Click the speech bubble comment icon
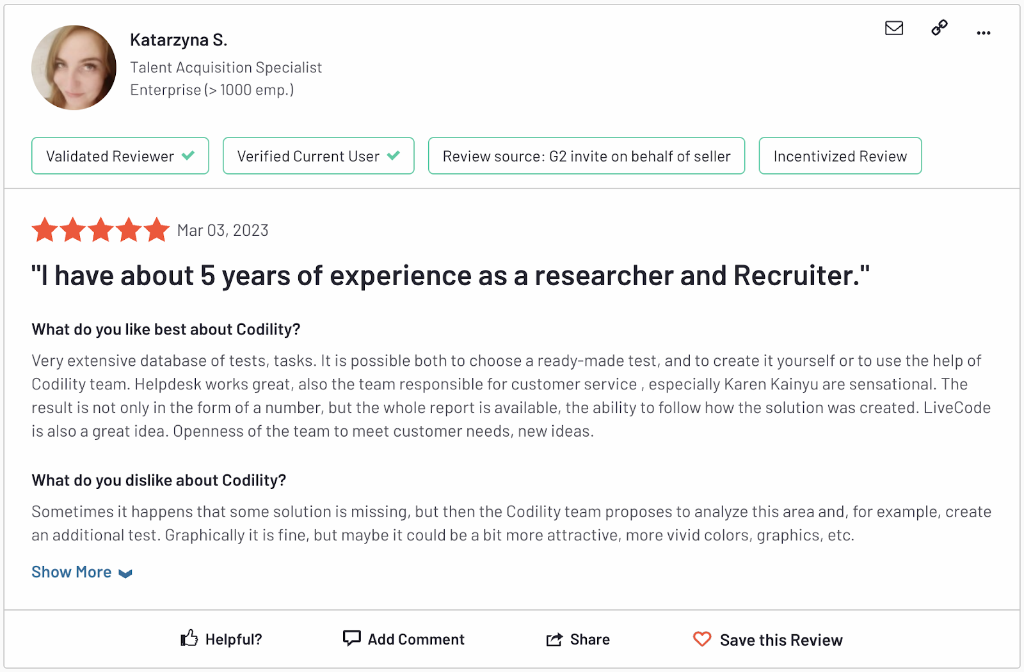This screenshot has width=1024, height=672. coord(351,638)
